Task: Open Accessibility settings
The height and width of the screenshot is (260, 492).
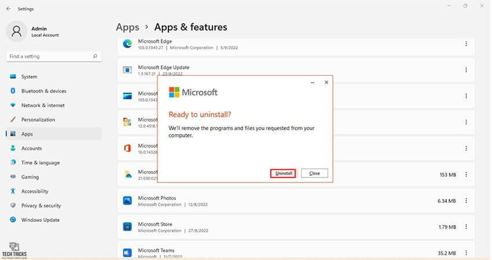Action: (x=54, y=191)
